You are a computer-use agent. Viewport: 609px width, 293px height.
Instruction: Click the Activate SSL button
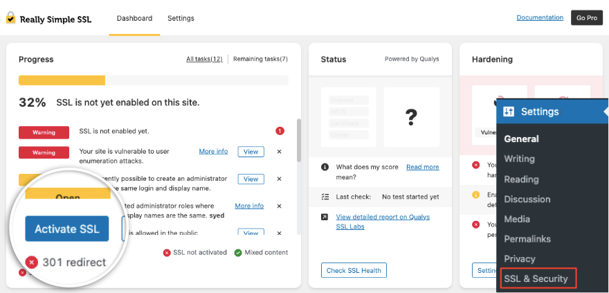(x=67, y=229)
